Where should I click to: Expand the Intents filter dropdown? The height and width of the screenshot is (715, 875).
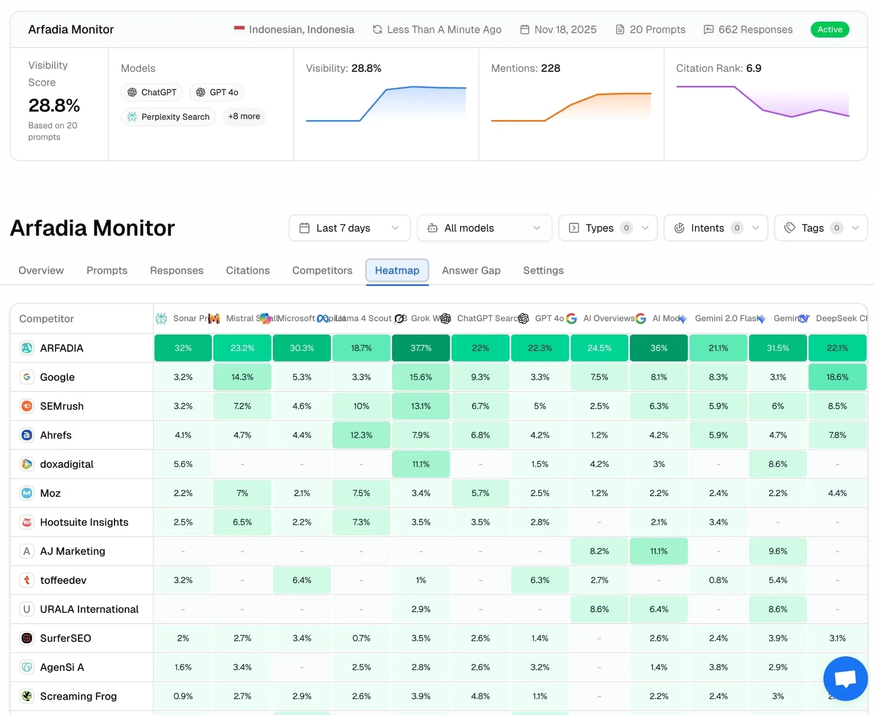[716, 228]
